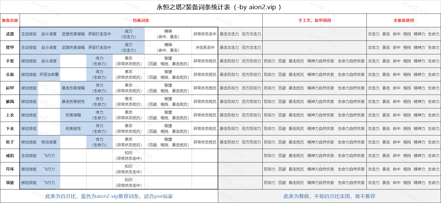This screenshot has height=203, width=441.
Task: Select the 暴击伤害增幅 cell for 肩甲
Action: click(73, 88)
